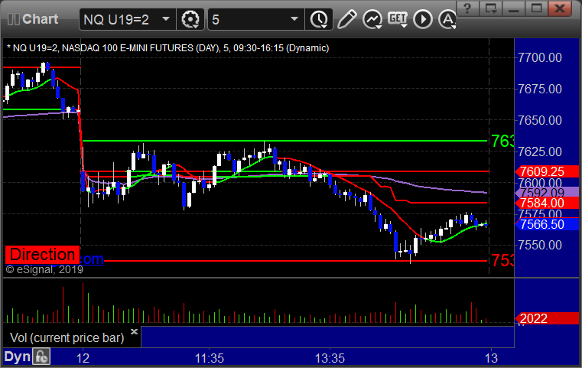Click the chart title NQ U19=2 description text
The image size is (582, 368).
tap(167, 48)
